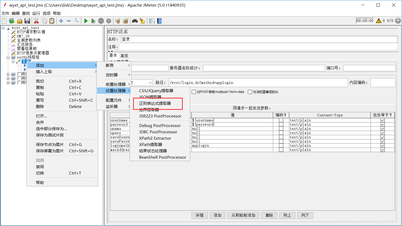Open Search with the binoculars icon
This screenshot has width=402, height=226.
coord(135,21)
